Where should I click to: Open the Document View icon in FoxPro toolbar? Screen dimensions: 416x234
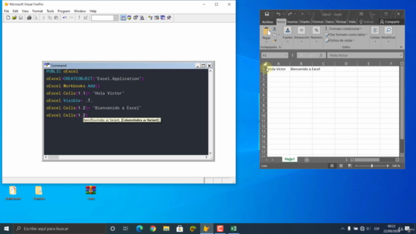[142, 18]
